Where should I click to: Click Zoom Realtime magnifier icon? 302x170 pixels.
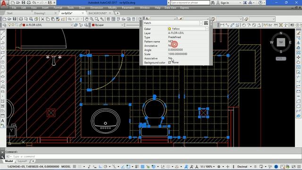coord(92,19)
